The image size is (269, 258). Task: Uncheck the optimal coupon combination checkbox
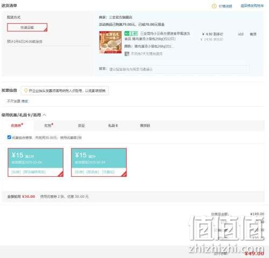click(x=9, y=137)
